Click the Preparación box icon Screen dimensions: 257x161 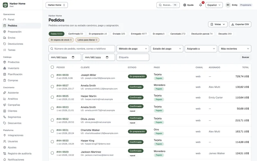(x=4, y=32)
